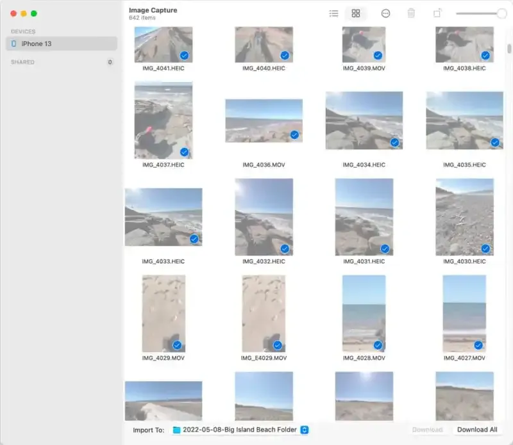Deselect IMG_4041.HEIC via its checkmark
Image resolution: width=513 pixels, height=445 pixels.
185,56
